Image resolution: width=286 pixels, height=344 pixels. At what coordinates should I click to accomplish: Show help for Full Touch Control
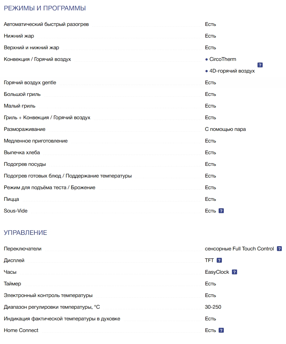pos(279,249)
